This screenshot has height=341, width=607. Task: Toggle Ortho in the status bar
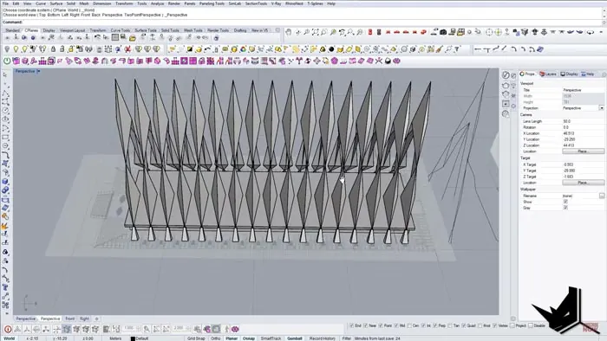(x=216, y=338)
